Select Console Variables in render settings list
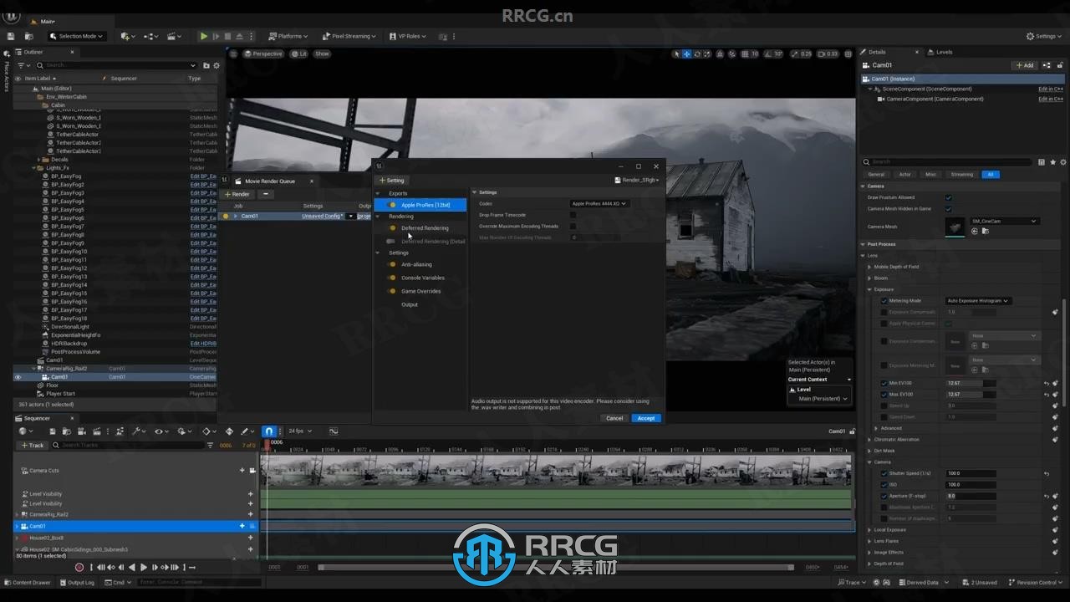This screenshot has width=1070, height=602. tap(422, 278)
